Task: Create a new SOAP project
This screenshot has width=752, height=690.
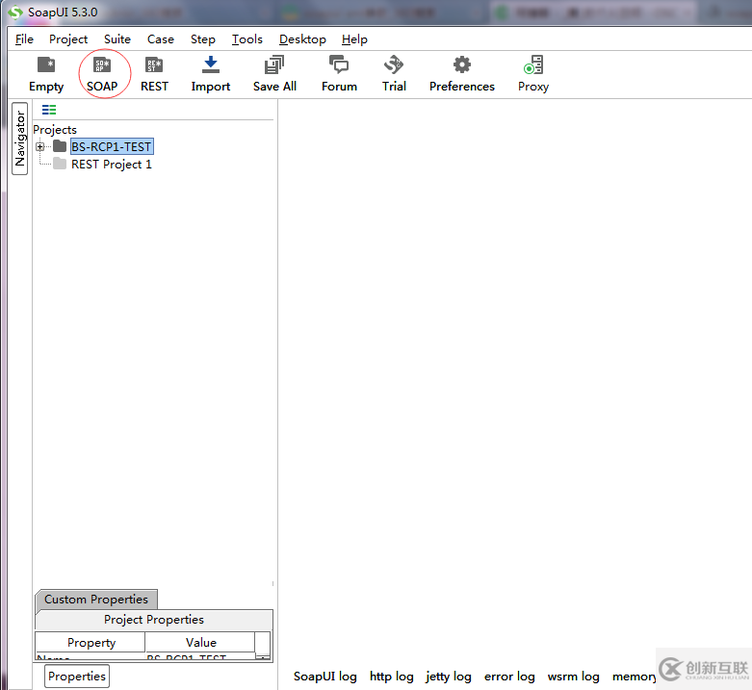Action: [x=102, y=74]
